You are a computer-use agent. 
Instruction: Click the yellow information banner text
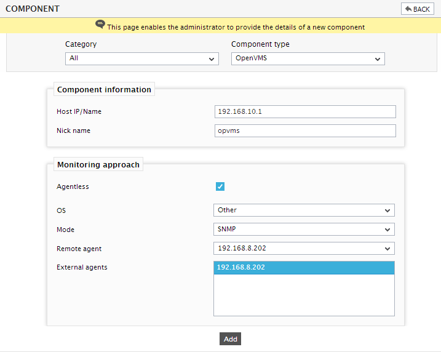pyautogui.click(x=236, y=27)
